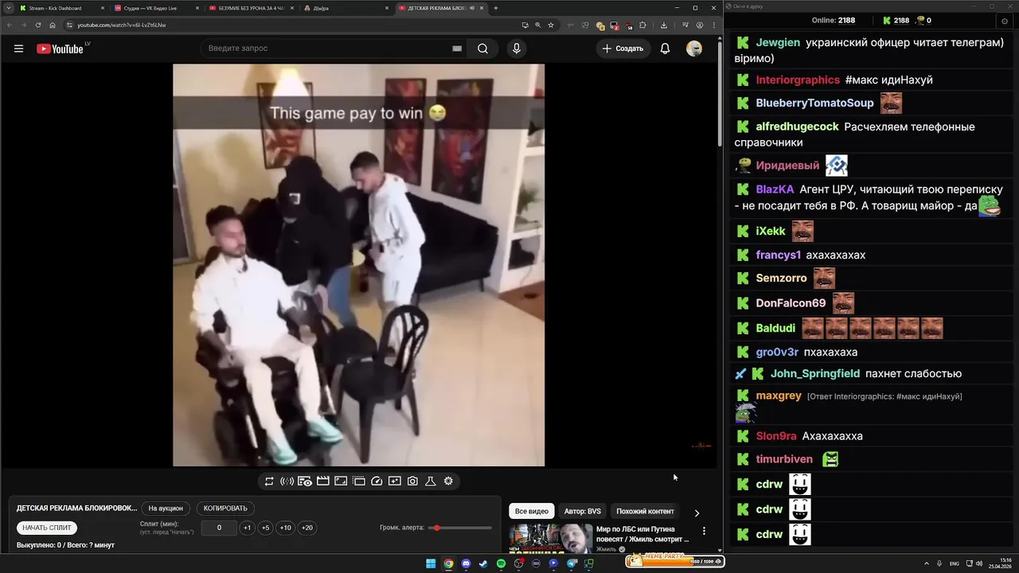The image size is (1019, 573).
Task: Click username maxgrey in chat
Action: tap(779, 396)
